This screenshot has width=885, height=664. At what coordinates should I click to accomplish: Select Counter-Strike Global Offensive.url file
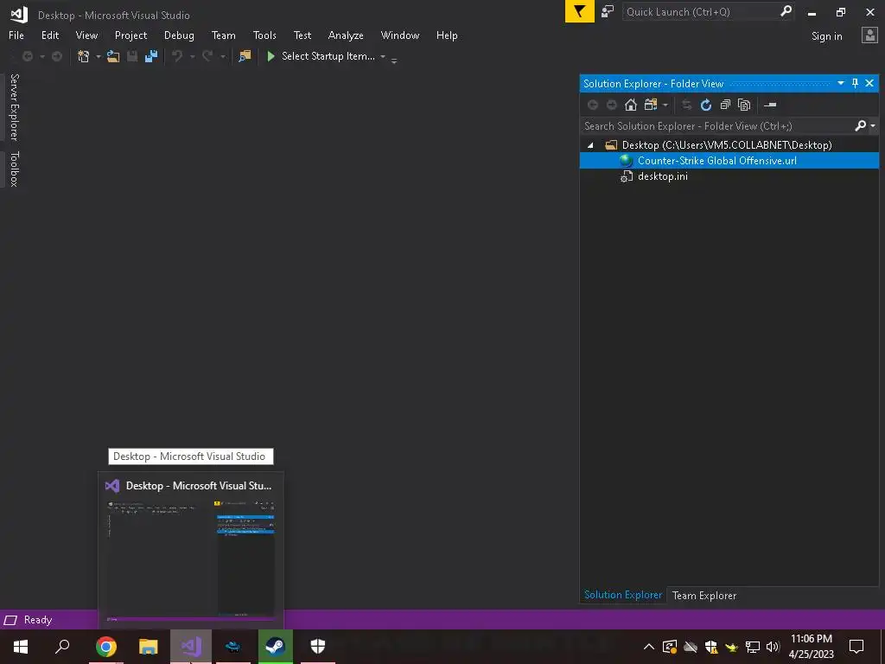[x=729, y=160]
